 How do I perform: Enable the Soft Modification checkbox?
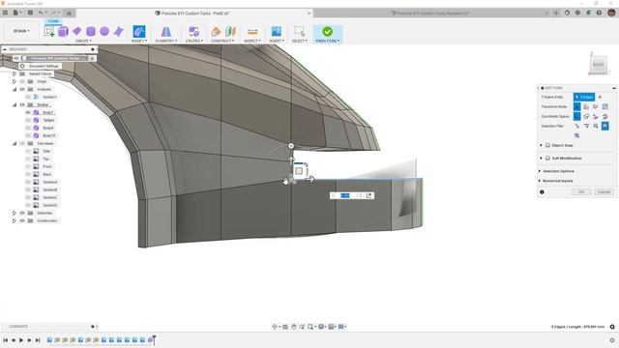tap(547, 158)
